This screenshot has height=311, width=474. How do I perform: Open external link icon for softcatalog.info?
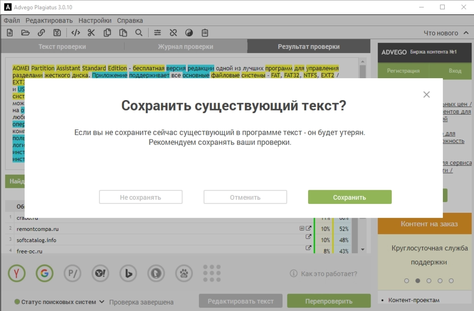click(308, 236)
